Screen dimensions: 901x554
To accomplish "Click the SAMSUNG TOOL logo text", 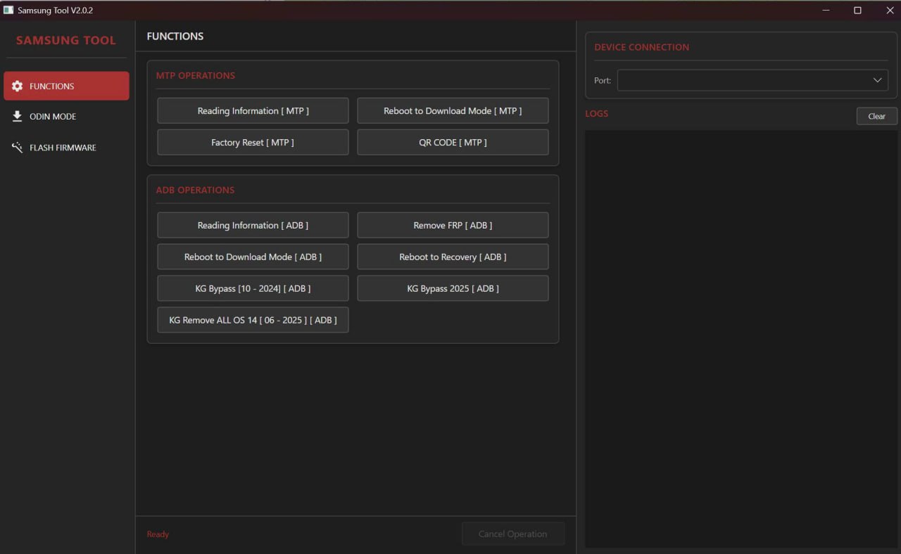I will pos(66,40).
